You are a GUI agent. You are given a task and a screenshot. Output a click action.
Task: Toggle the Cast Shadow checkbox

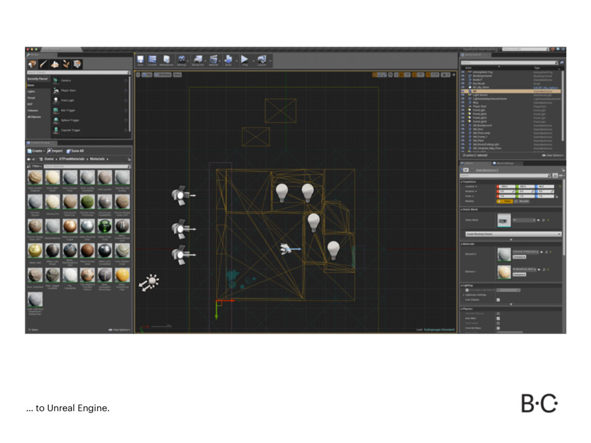(x=498, y=300)
